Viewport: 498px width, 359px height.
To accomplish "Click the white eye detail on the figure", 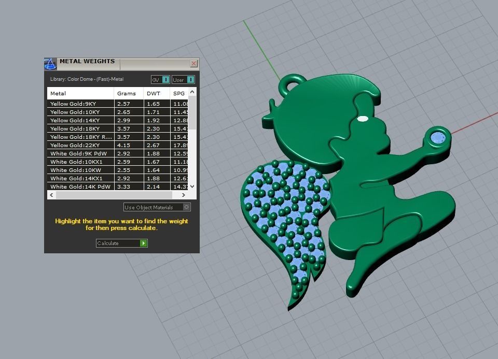I will pyautogui.click(x=363, y=119).
